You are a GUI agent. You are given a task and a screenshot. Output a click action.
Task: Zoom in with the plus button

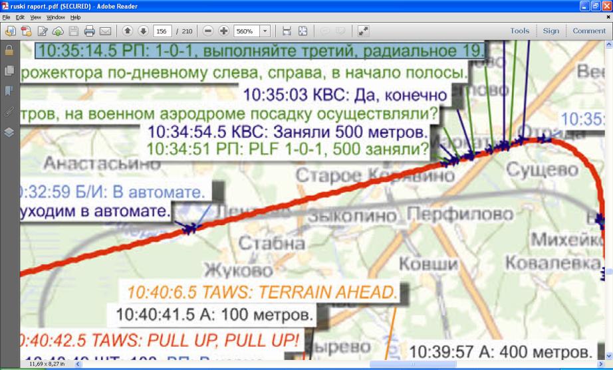point(223,31)
